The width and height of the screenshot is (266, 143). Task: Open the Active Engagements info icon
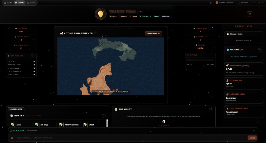pyautogui.click(x=96, y=33)
